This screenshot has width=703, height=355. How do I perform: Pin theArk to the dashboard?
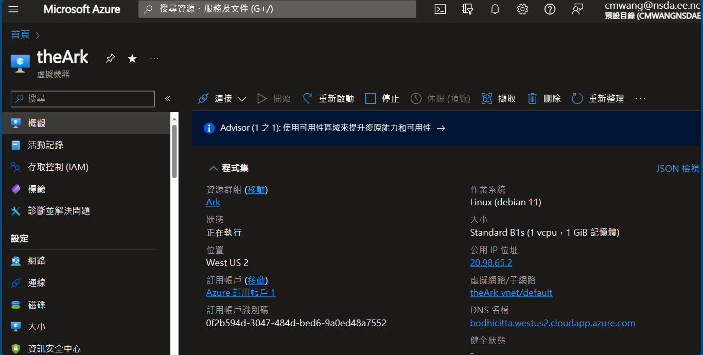[x=110, y=59]
